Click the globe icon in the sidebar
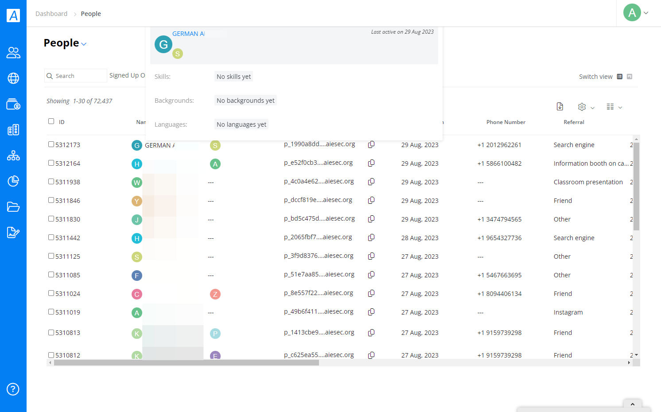 pos(13,78)
